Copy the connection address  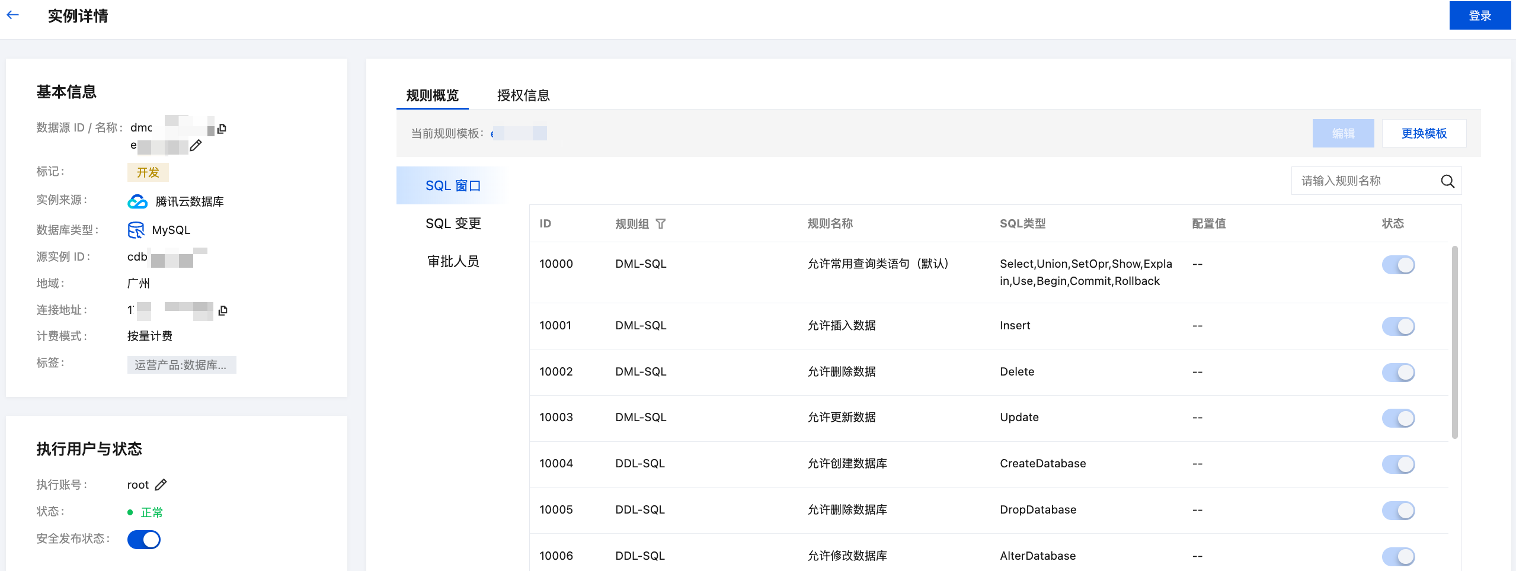(223, 310)
